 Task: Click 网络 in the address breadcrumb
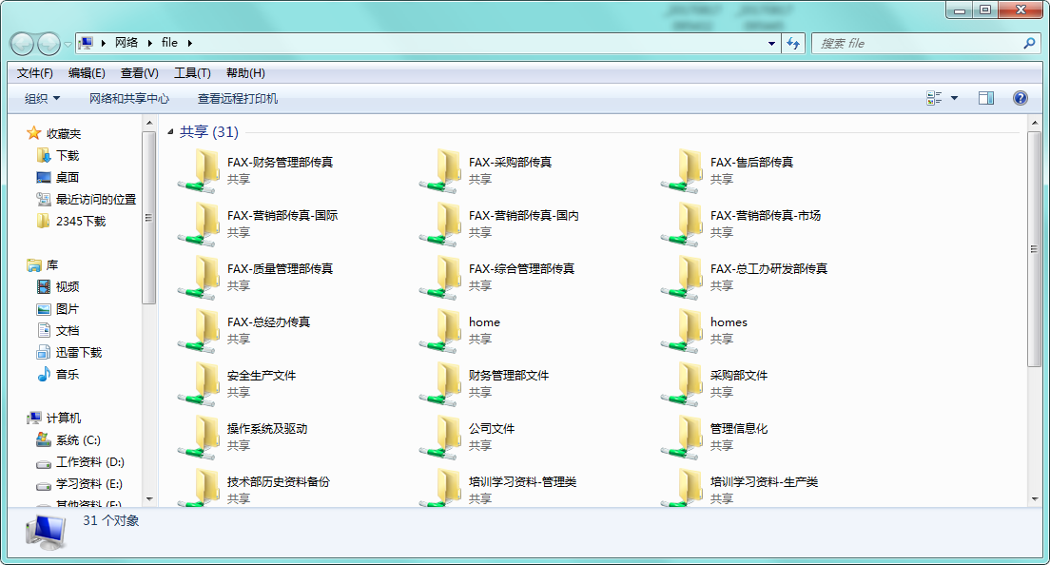point(126,43)
